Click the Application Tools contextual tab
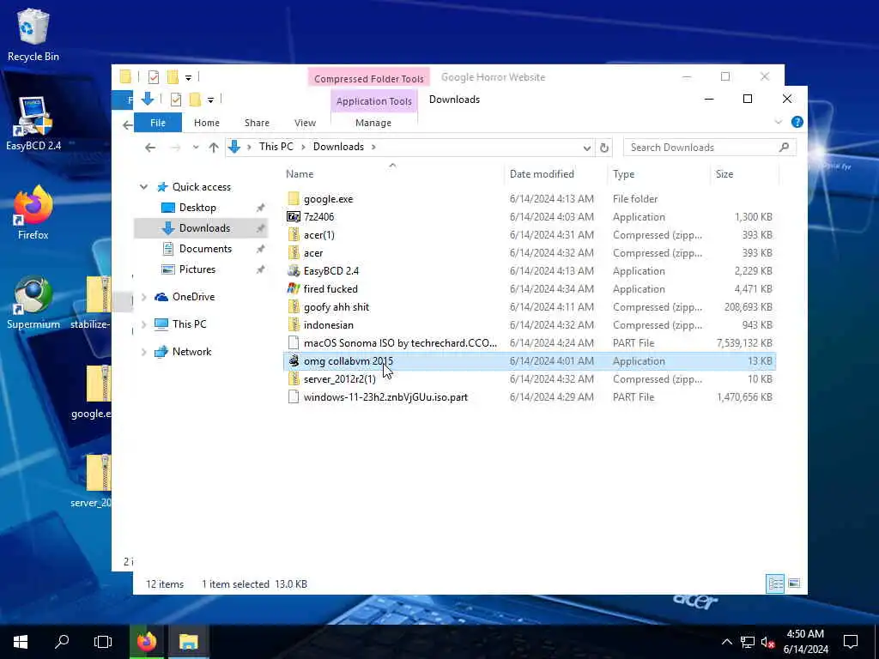Screen dimensions: 879x659 374,101
